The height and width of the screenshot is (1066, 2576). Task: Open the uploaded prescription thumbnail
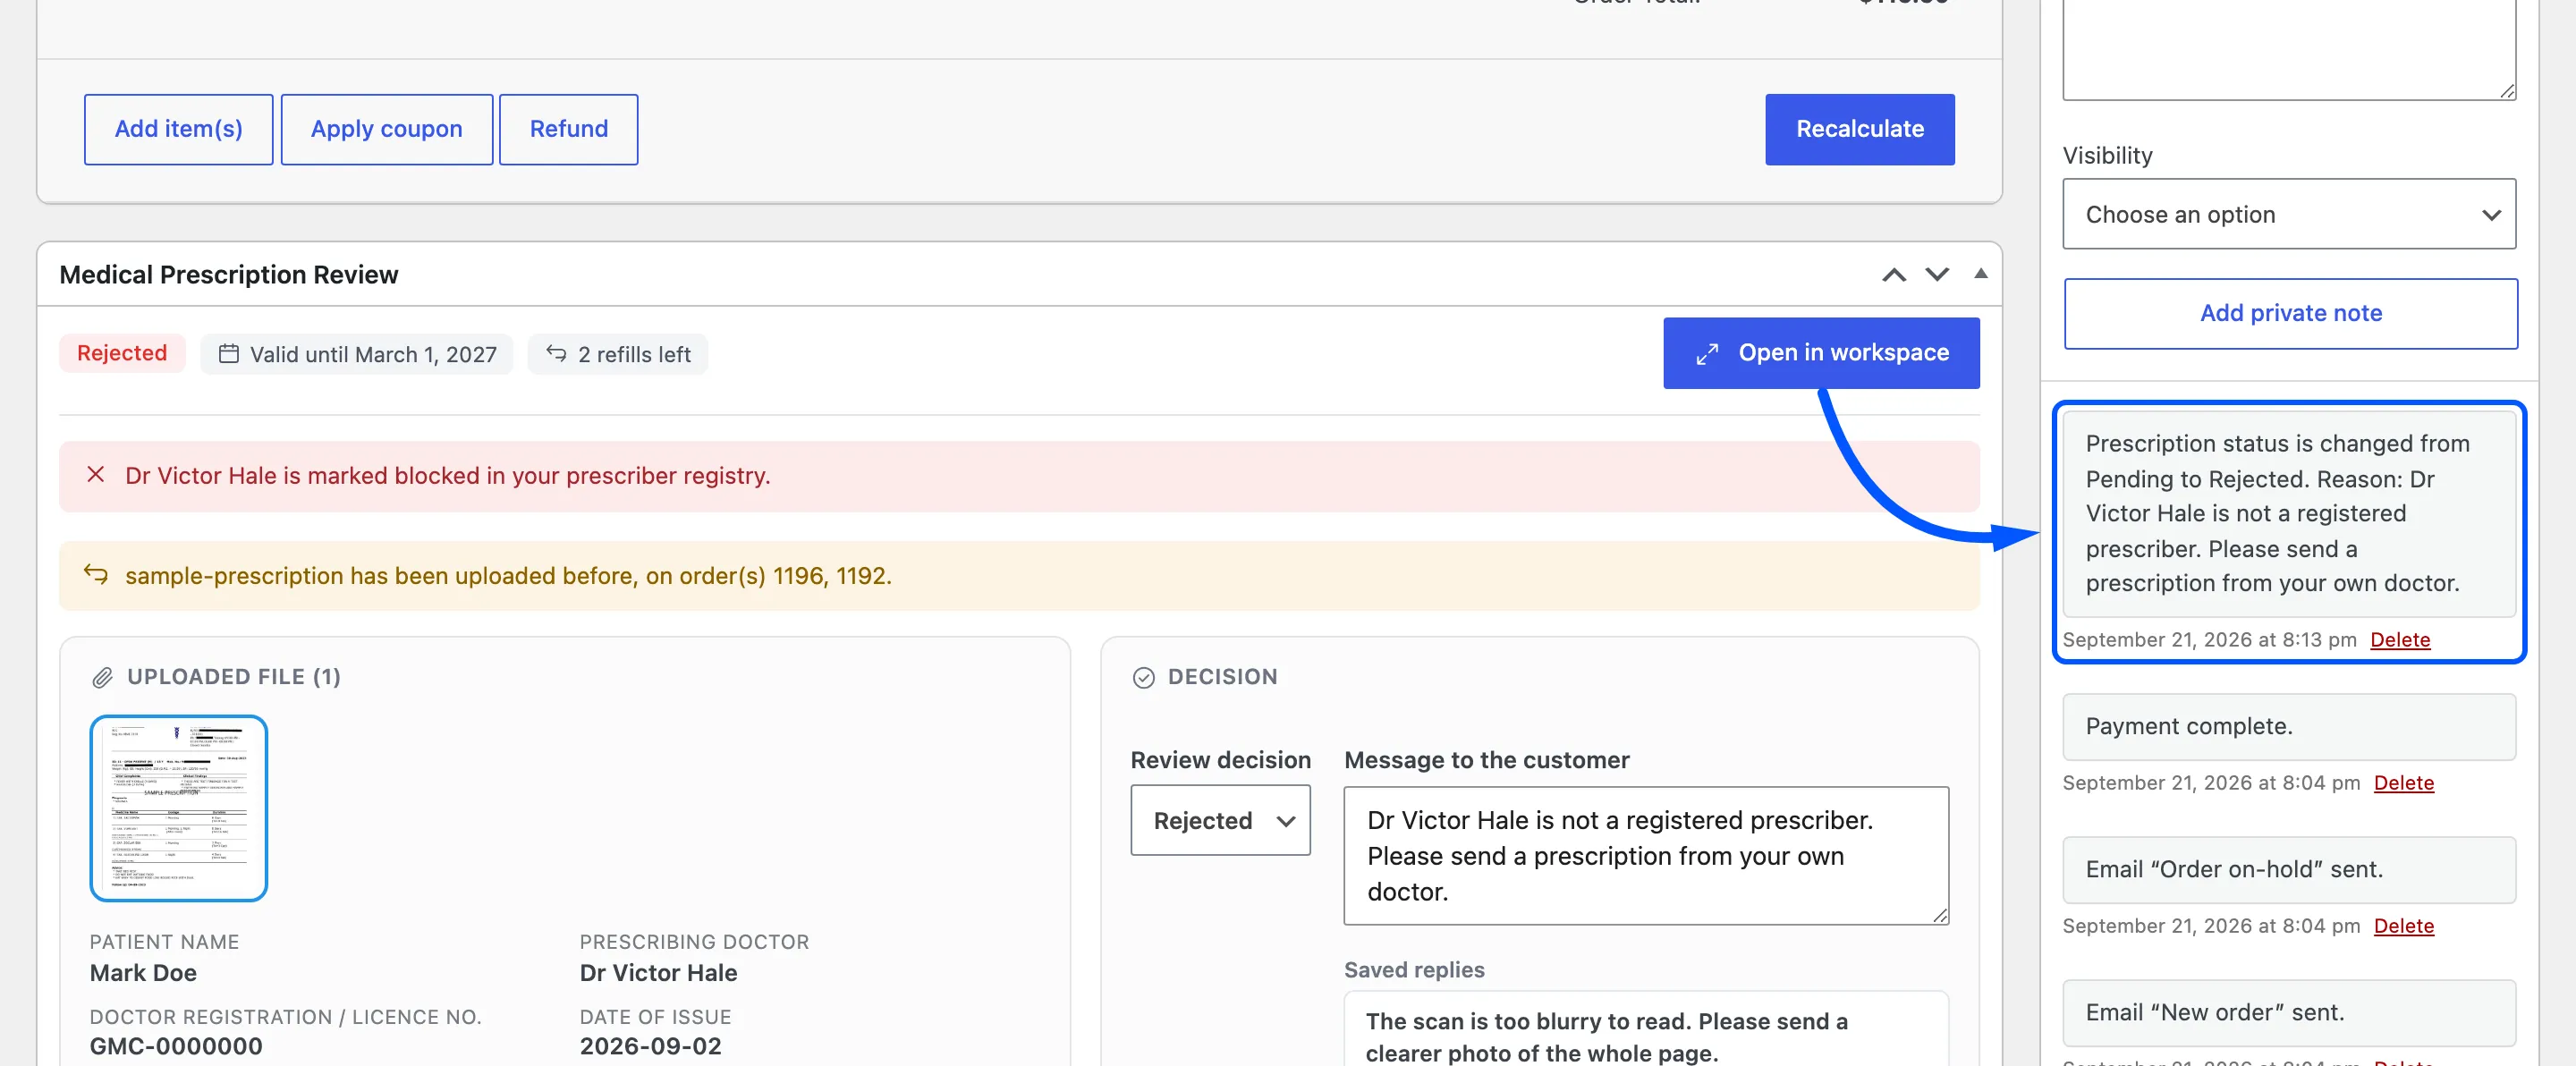pos(179,808)
